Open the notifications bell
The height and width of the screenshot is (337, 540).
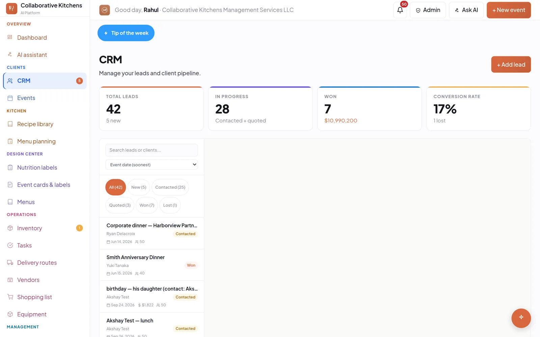[x=400, y=10]
